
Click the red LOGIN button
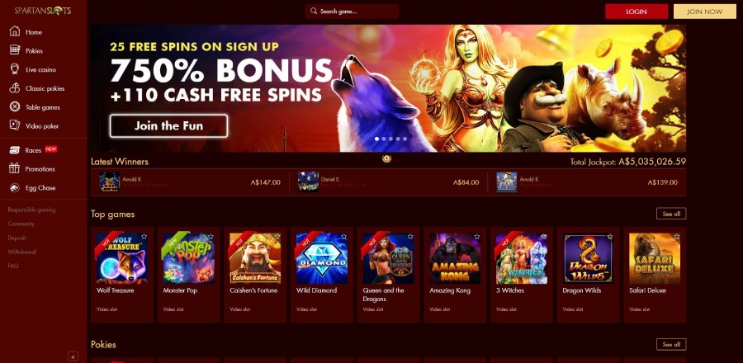coord(637,12)
